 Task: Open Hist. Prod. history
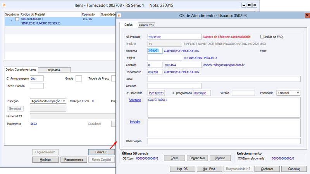click(209, 169)
